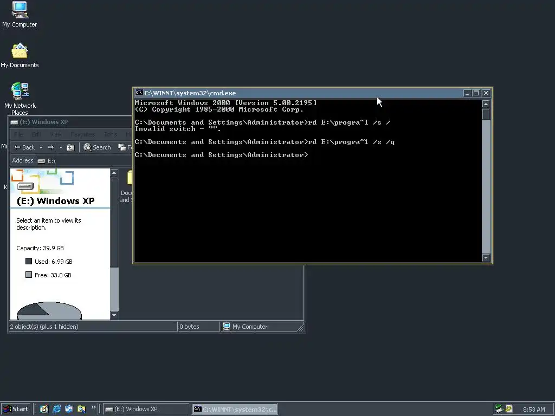The image size is (555, 416).
Task: Open File menu in Explorer window
Action: [x=18, y=134]
